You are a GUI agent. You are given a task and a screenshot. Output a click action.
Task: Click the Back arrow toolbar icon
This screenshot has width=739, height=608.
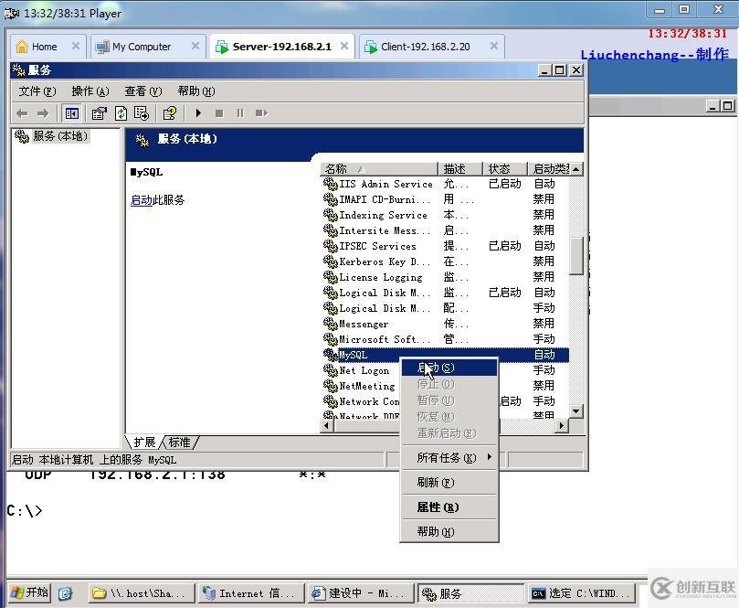pyautogui.click(x=22, y=113)
